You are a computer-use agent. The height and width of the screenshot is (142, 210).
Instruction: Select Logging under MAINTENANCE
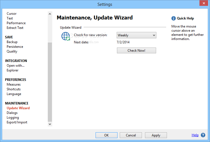pos(13,118)
